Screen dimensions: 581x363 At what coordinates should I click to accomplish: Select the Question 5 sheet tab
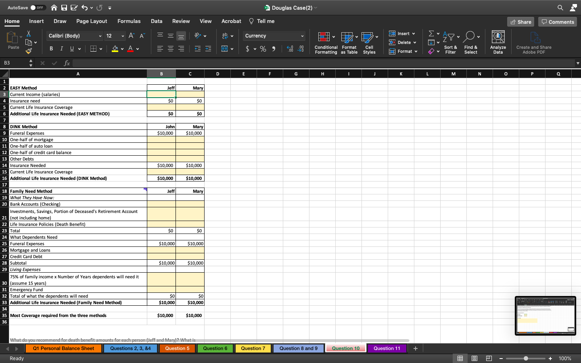pos(177,348)
